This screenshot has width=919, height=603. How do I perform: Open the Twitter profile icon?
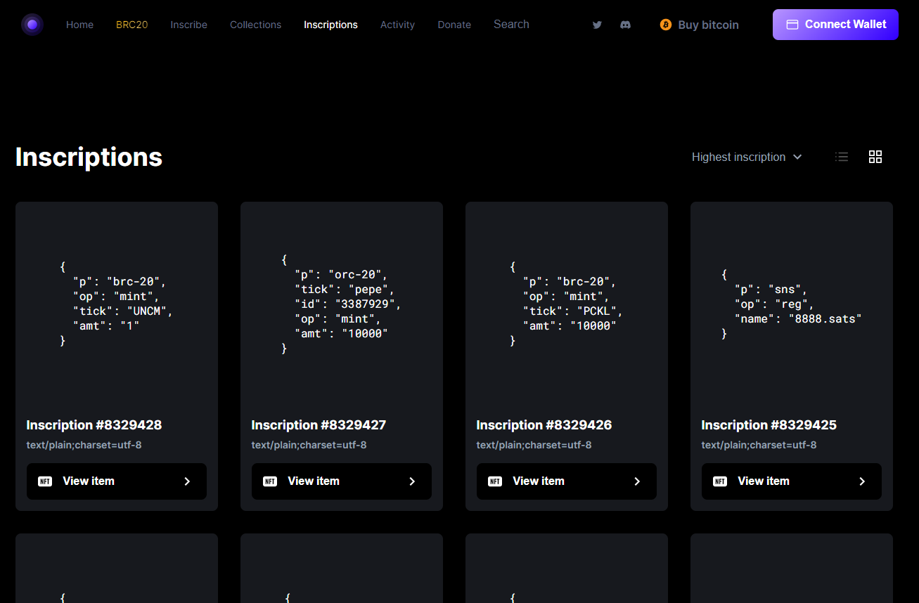point(597,25)
